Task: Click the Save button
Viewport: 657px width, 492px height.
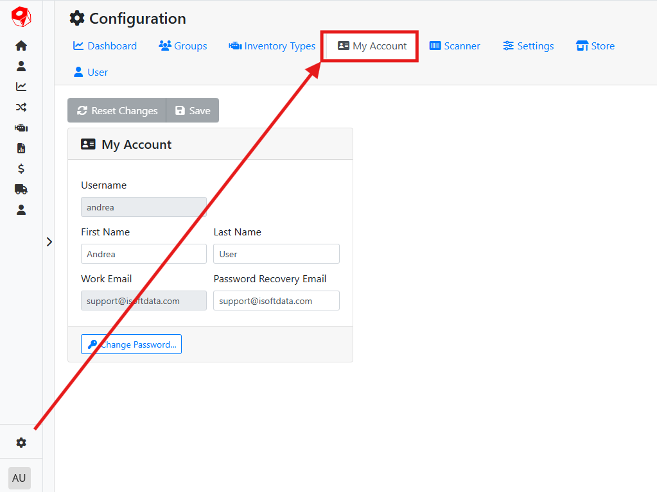Action: [x=193, y=110]
